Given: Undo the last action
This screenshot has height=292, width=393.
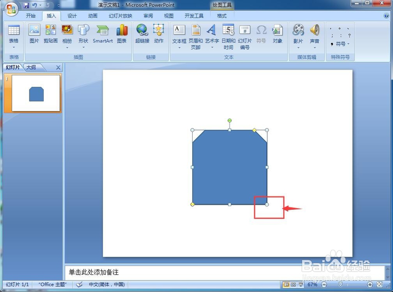Looking at the screenshot, I should point(35,5).
